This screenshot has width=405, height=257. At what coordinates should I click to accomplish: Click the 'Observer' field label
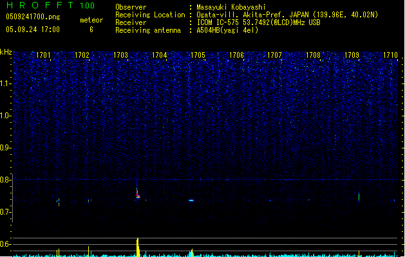(131, 7)
